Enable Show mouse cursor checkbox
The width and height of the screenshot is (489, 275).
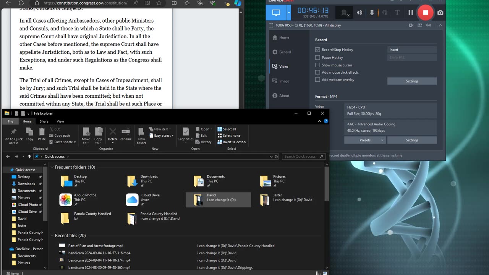point(317,65)
